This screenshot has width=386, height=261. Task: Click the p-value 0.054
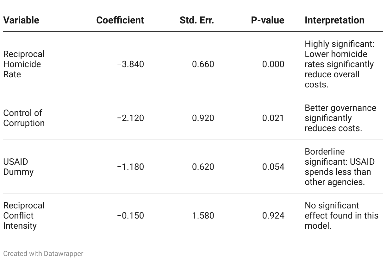[x=273, y=167]
